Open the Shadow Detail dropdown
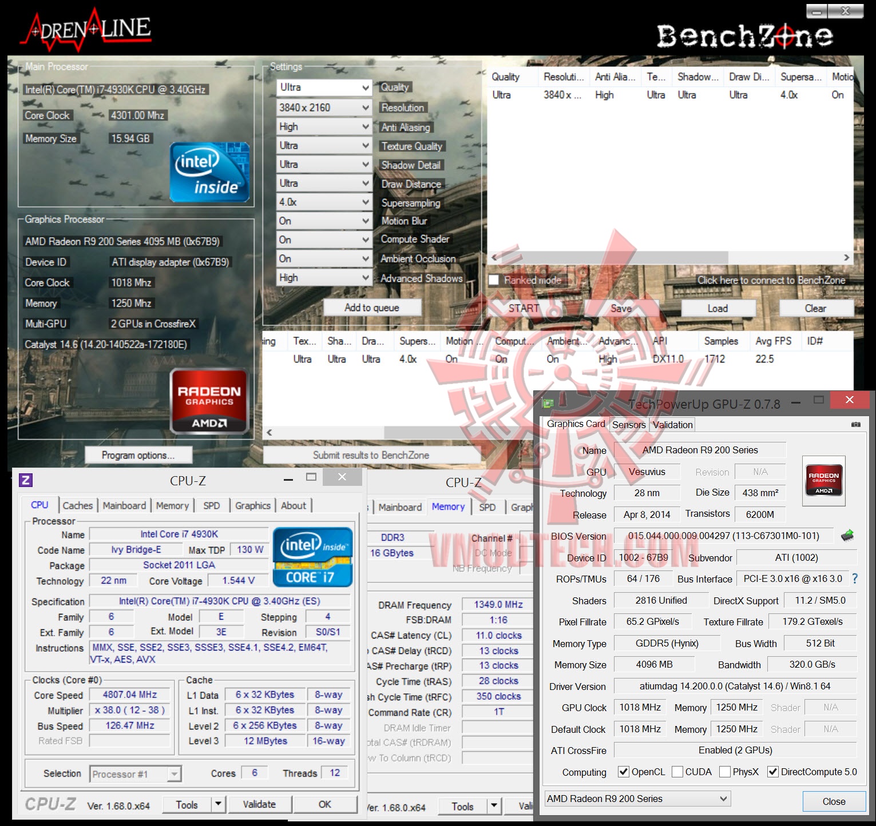The width and height of the screenshot is (876, 826). pos(324,164)
